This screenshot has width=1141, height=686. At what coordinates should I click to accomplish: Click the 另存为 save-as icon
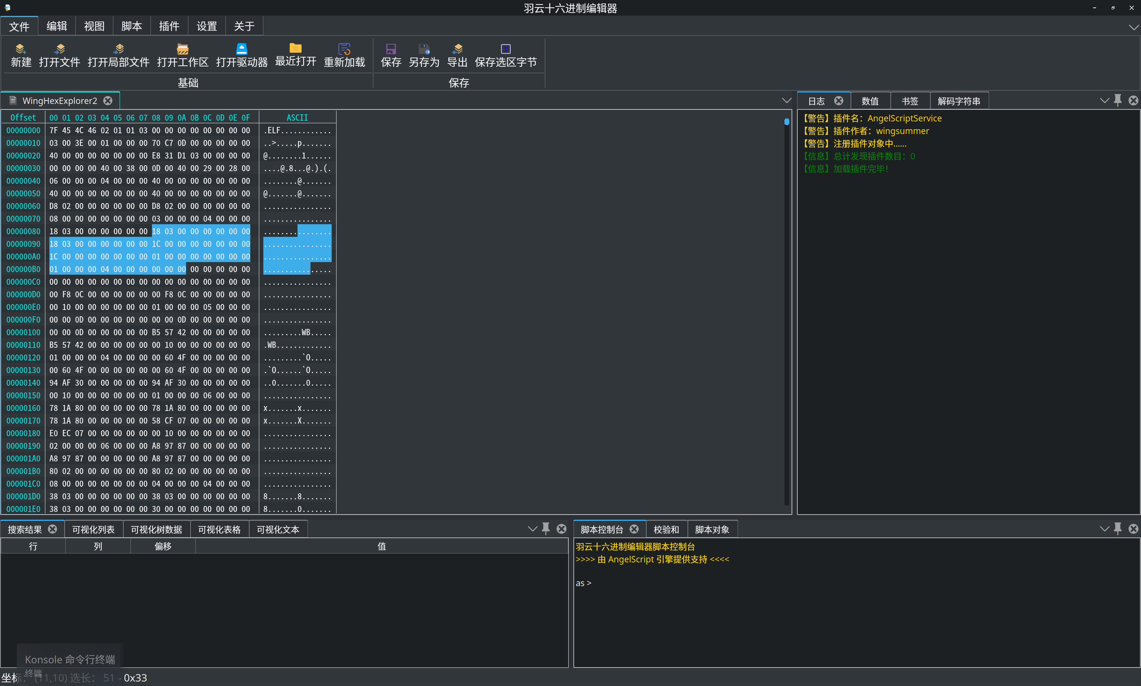(424, 55)
